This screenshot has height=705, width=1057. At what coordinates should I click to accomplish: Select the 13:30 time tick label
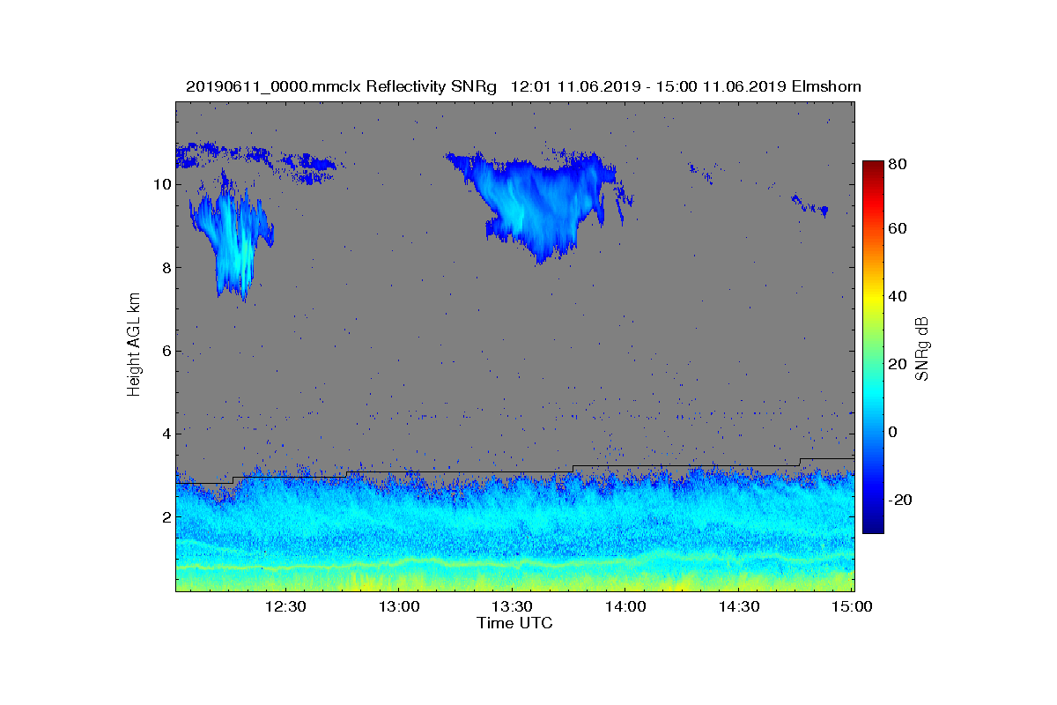[513, 607]
